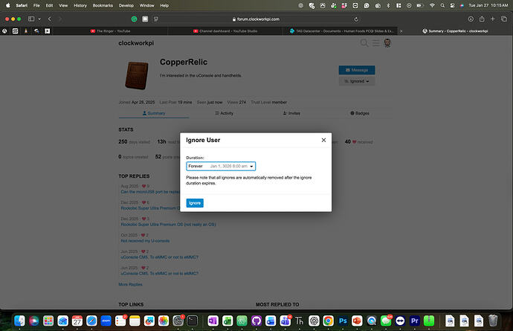Open the Bookmarks menu
Image resolution: width=513 pixels, height=331 pixels.
point(103,5)
